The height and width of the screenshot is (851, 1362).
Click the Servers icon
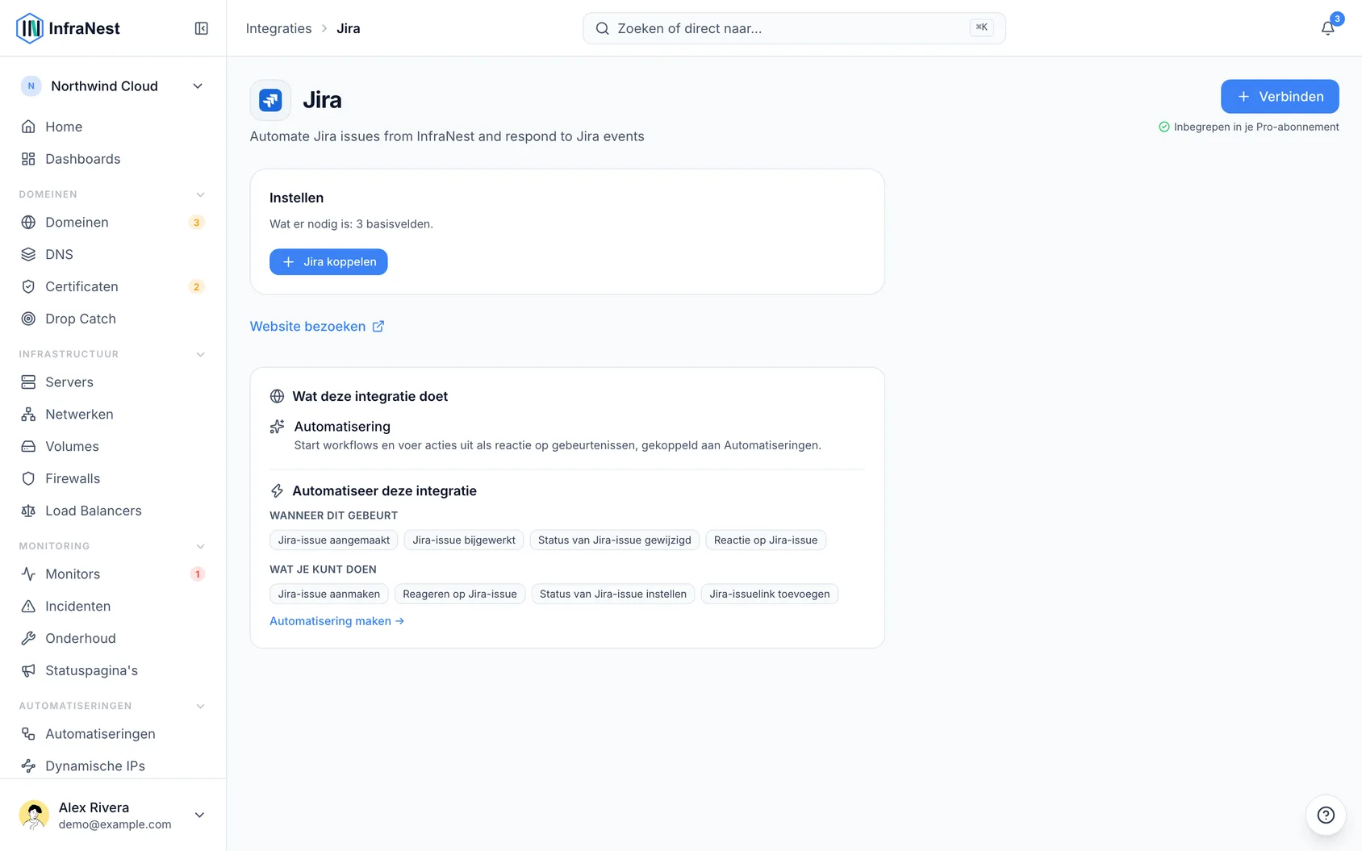tap(28, 382)
